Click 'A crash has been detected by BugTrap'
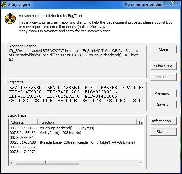The width and height of the screenshot is (182, 174). click(50, 16)
